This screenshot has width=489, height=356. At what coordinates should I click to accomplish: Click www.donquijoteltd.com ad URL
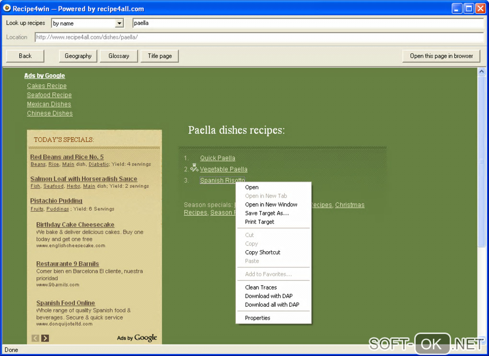[x=64, y=324]
